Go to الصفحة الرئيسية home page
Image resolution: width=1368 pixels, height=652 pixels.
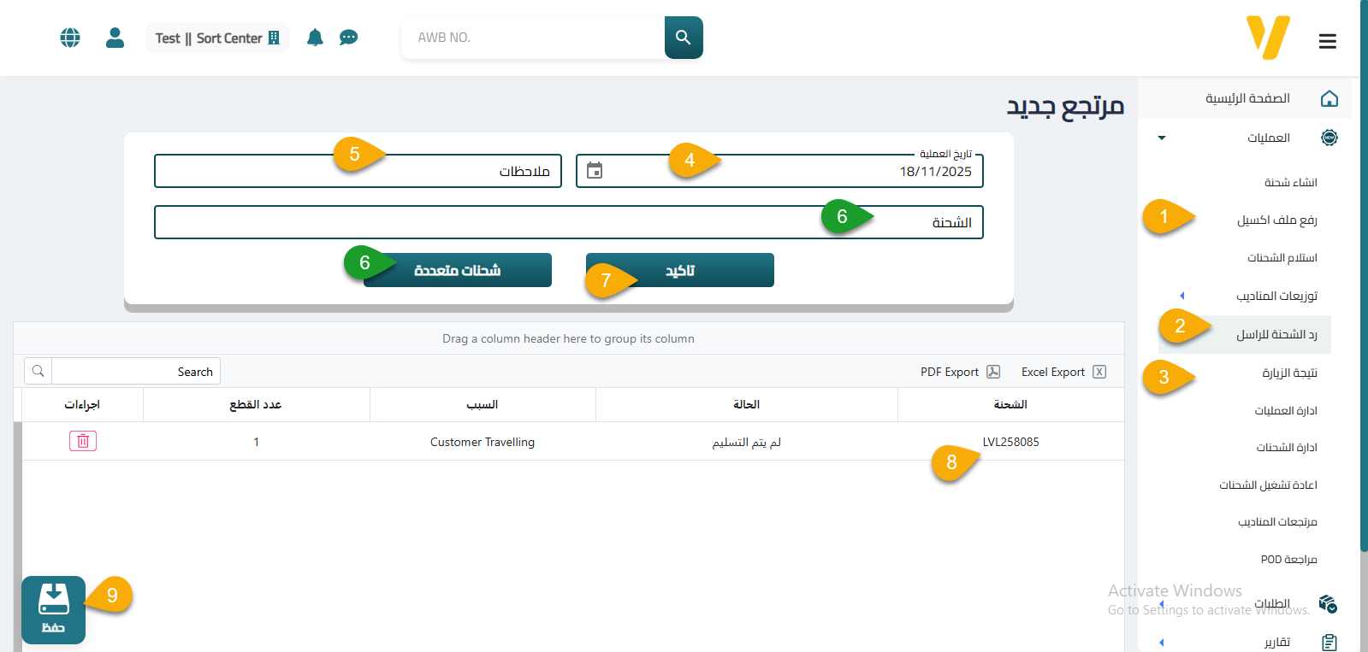point(1247,98)
